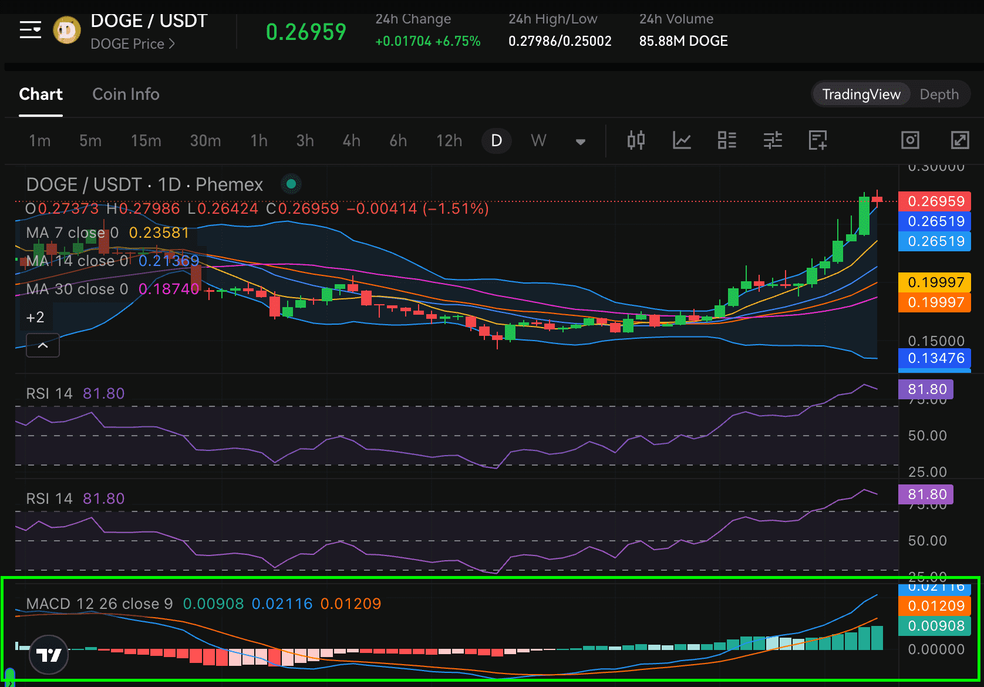
Task: Expand chart to fullscreen
Action: click(960, 140)
